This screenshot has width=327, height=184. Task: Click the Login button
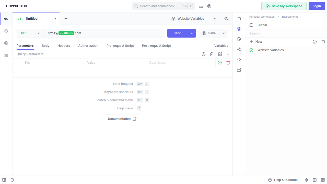click(x=317, y=6)
